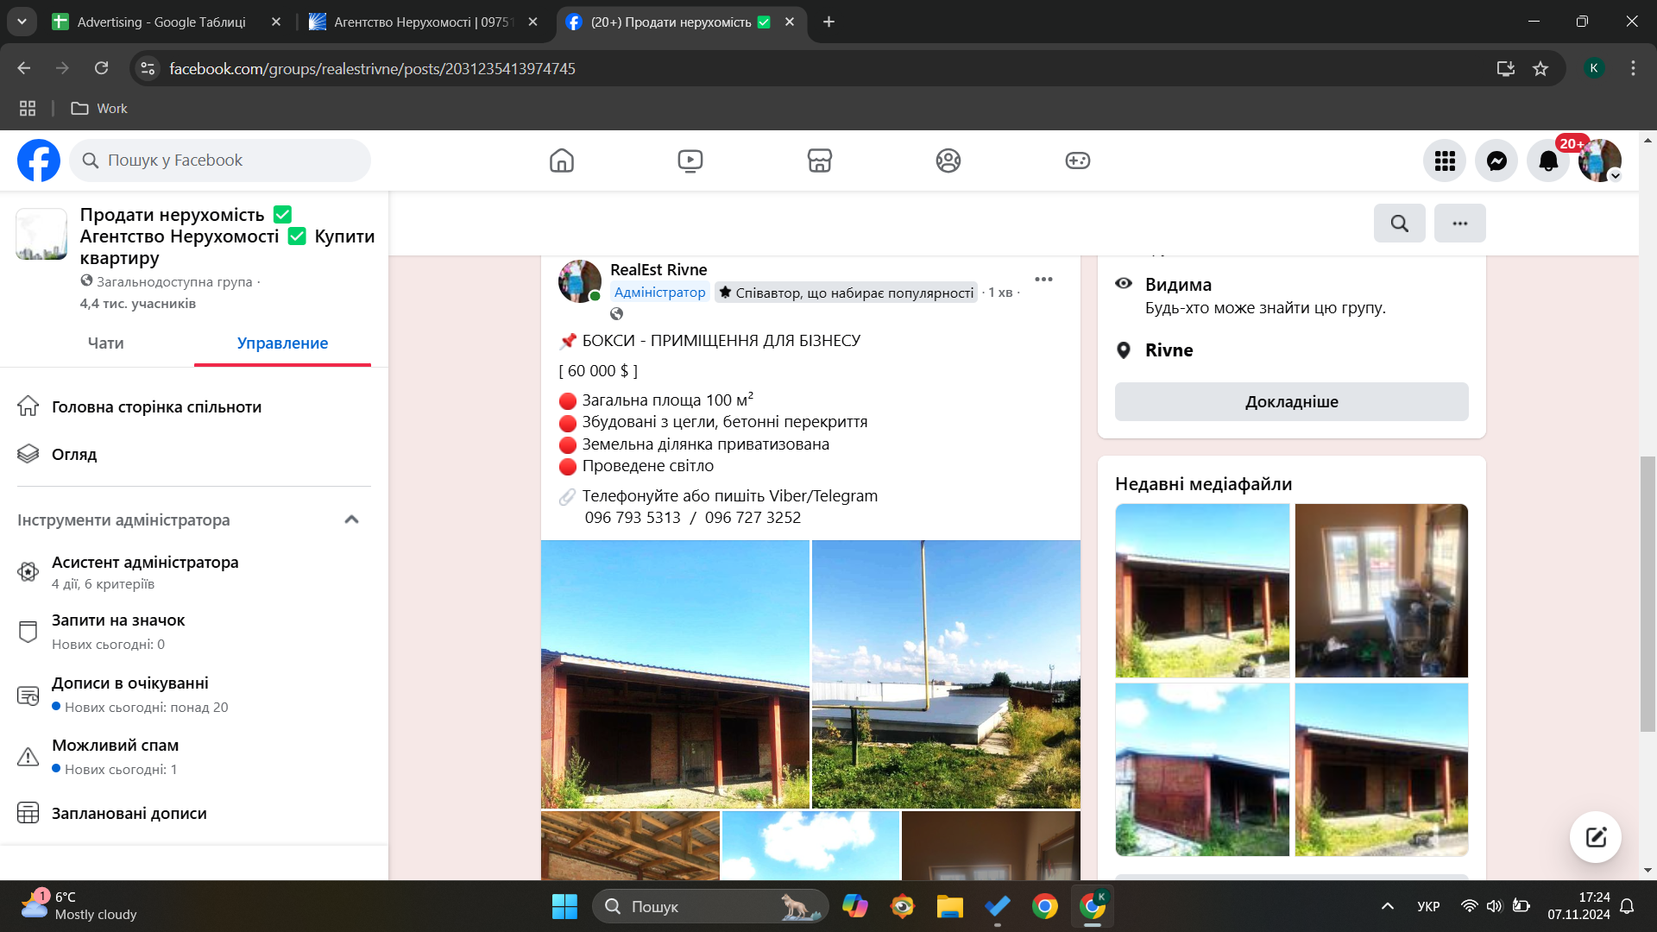
Task: Open the Facebook menu grid icon
Action: 1445,161
